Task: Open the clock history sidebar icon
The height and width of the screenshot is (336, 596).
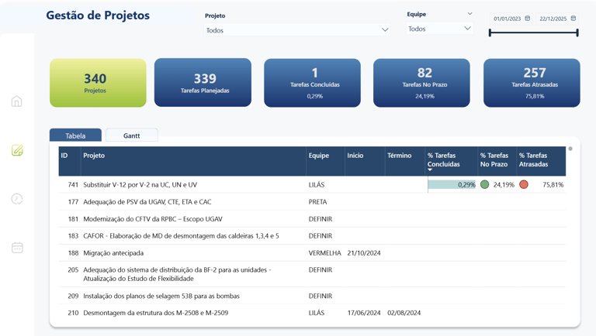Action: tap(17, 199)
